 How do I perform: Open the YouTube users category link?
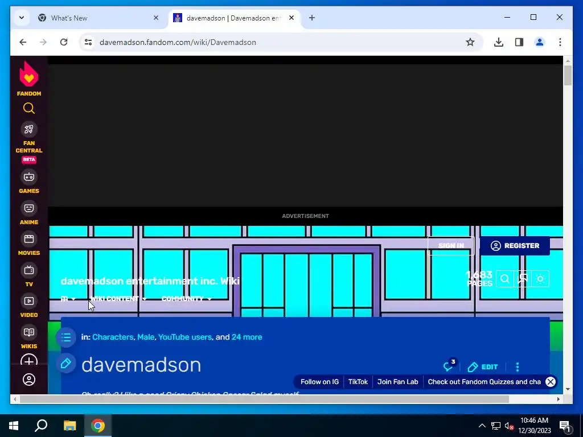185,337
